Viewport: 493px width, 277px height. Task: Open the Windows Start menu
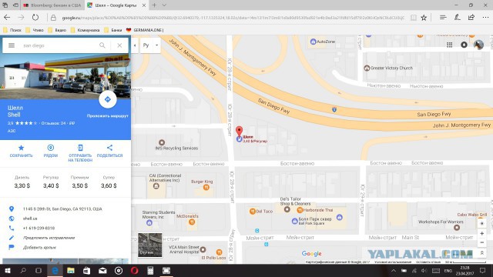(x=7, y=270)
